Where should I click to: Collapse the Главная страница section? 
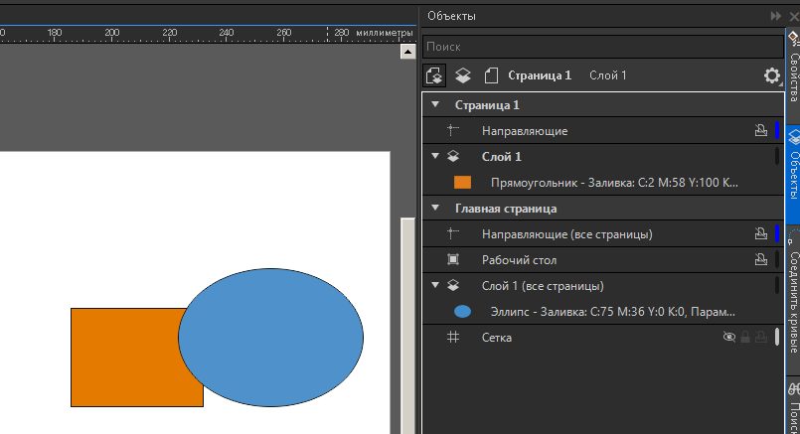(435, 209)
